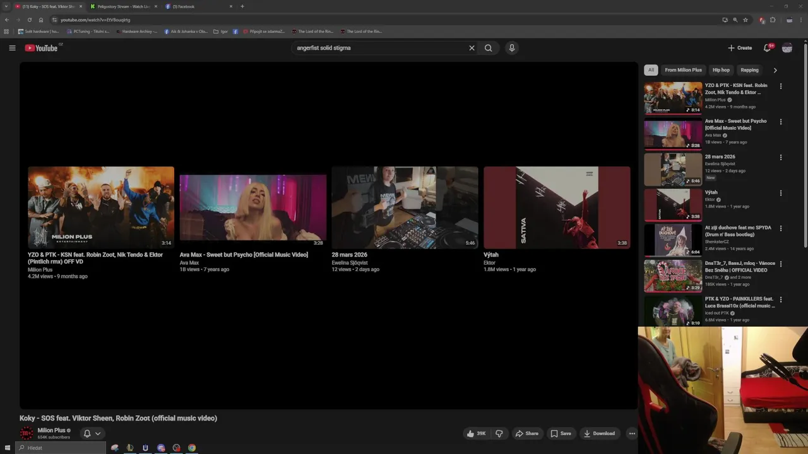Open the YouTube account avatar menu
Screen dimensions: 808x454
pos(787,48)
